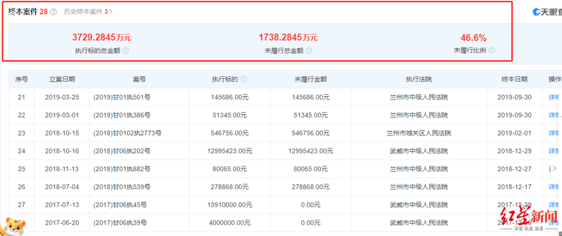The image size is (562, 236).
Task: Click court 兰州市城关区人民法院
Action: pyautogui.click(x=419, y=133)
